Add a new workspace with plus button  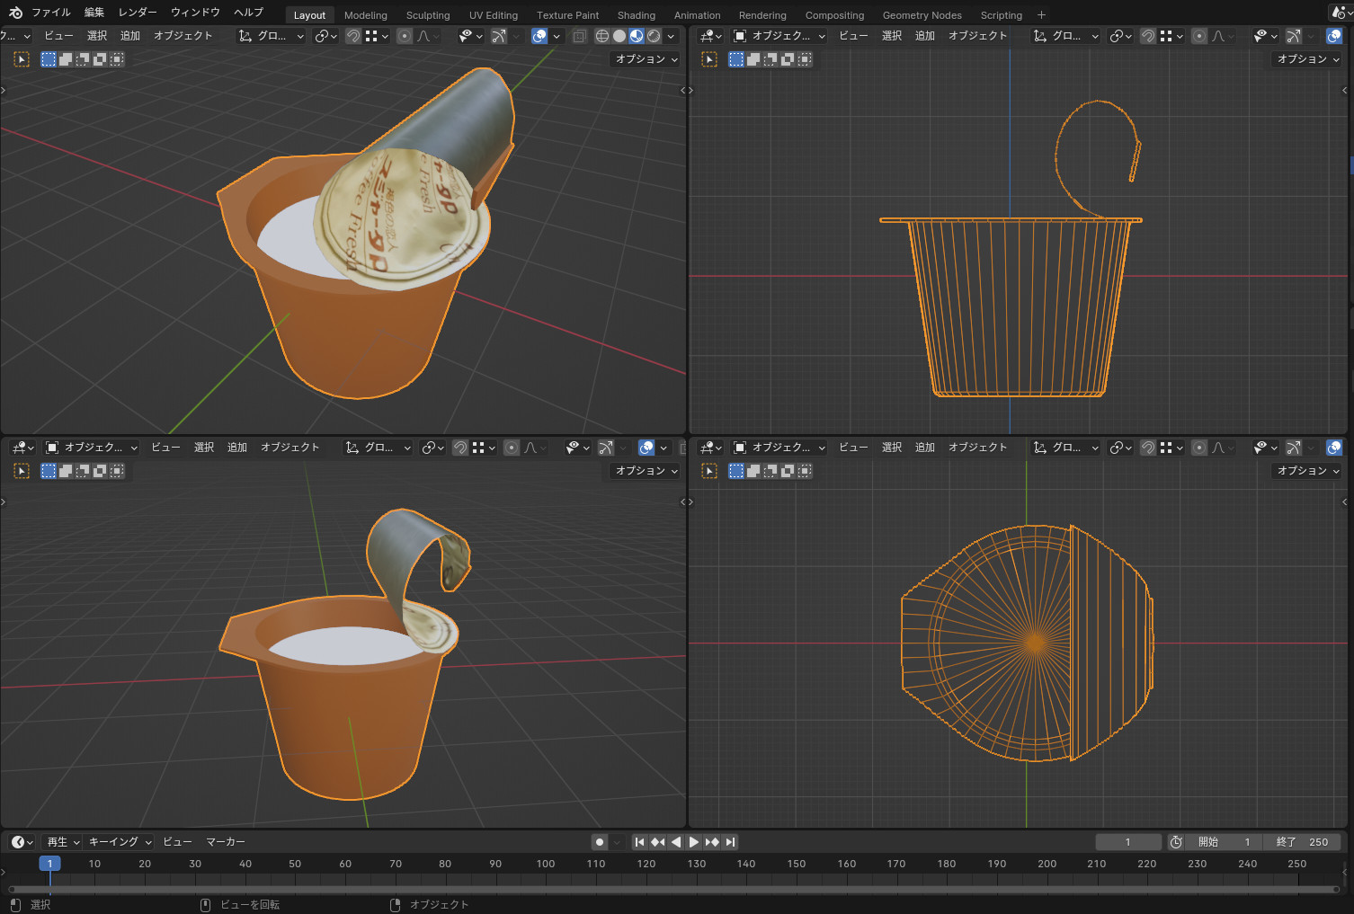point(1041,14)
